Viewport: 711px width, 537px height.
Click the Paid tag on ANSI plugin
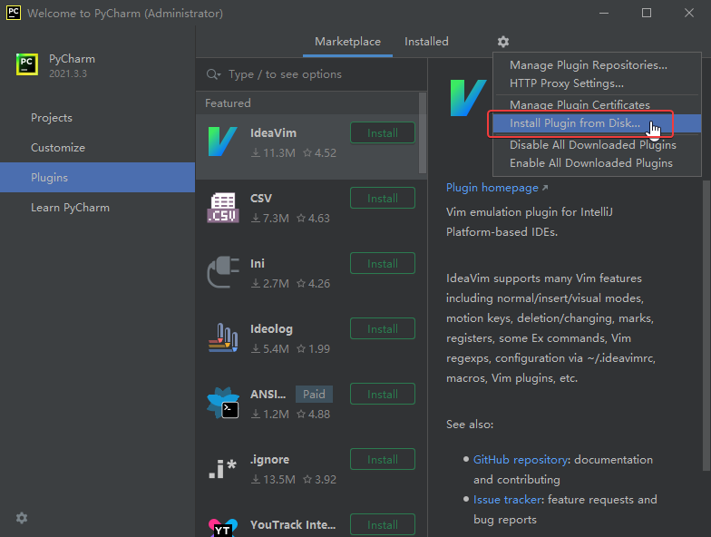coord(314,394)
